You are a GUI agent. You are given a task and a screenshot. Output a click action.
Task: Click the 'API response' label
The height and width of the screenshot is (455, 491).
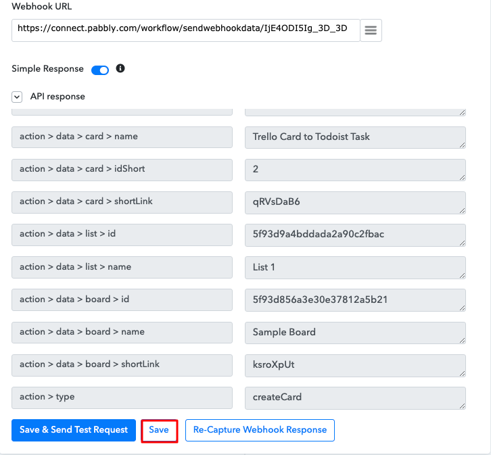[x=57, y=97]
